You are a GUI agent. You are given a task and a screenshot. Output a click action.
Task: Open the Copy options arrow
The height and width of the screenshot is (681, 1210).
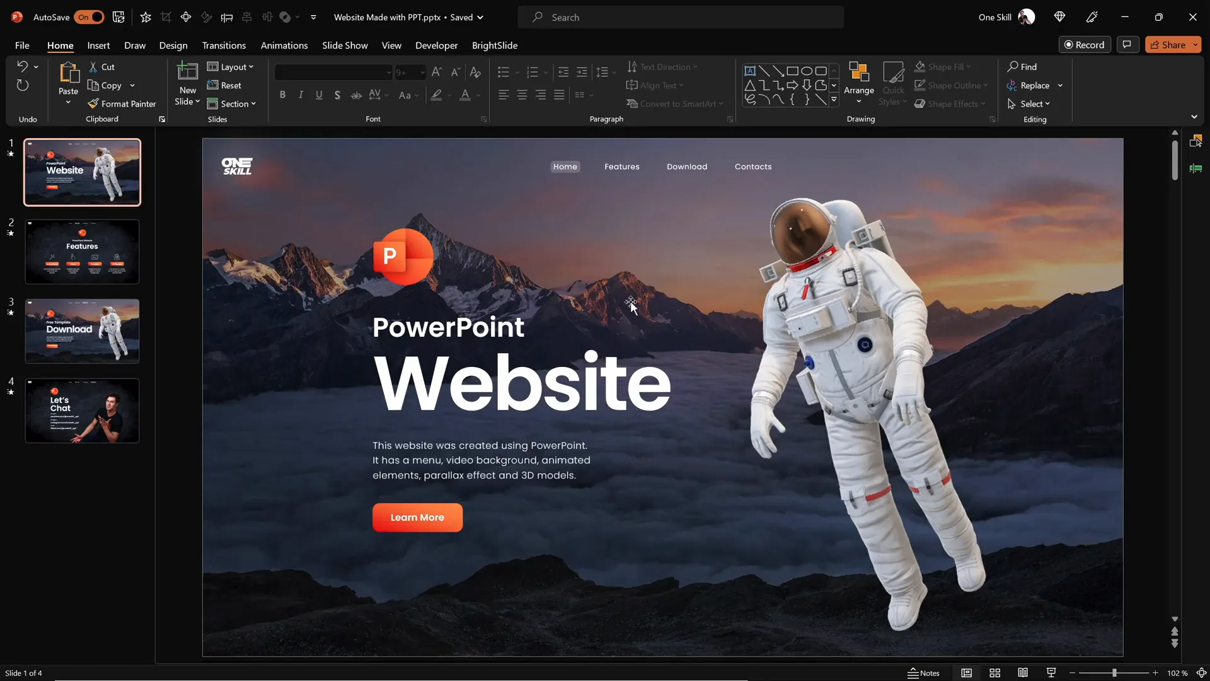(132, 85)
